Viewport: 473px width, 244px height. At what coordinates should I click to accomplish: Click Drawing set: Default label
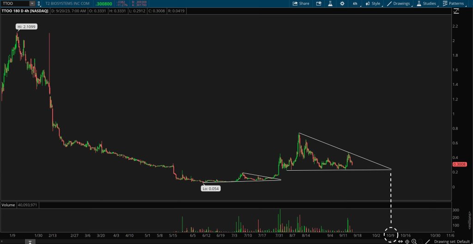(452, 242)
